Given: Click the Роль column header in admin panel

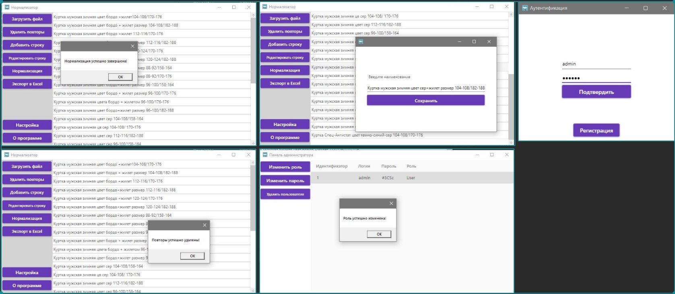Looking at the screenshot, I should pyautogui.click(x=411, y=166).
